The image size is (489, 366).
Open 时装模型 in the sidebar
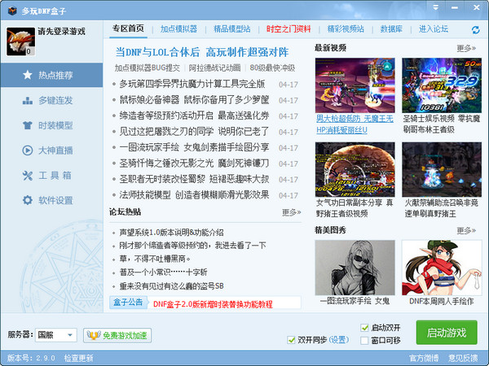(x=51, y=125)
